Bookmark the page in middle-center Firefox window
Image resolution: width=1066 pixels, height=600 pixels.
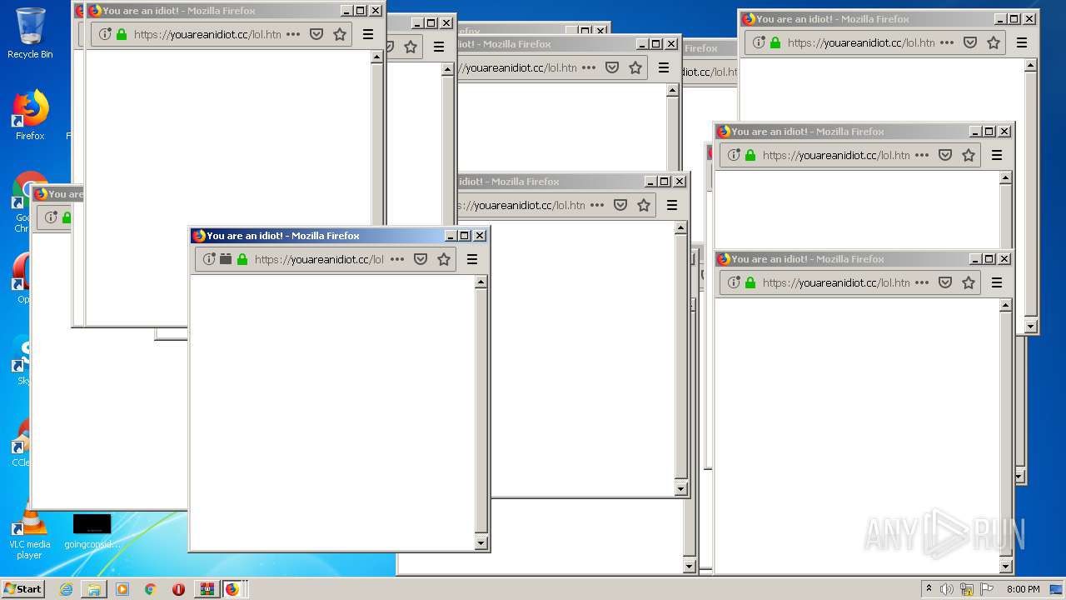click(x=644, y=205)
